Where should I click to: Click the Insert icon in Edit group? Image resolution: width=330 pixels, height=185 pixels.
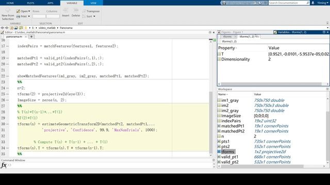pyautogui.click(x=65, y=10)
